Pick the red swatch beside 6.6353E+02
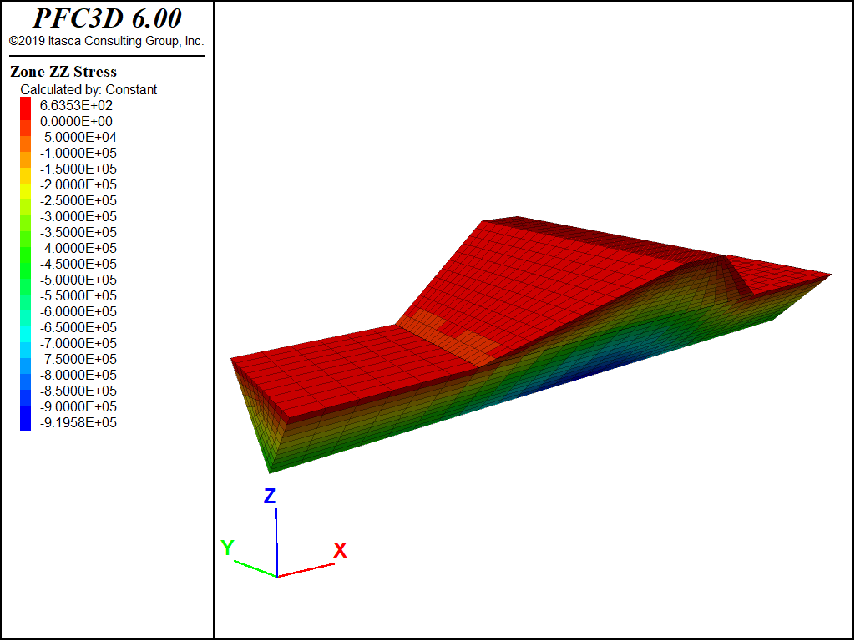Screen dimensions: 855x641 [26, 108]
